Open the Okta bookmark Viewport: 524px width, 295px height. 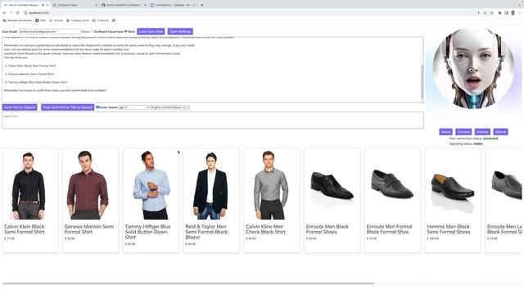(41, 20)
